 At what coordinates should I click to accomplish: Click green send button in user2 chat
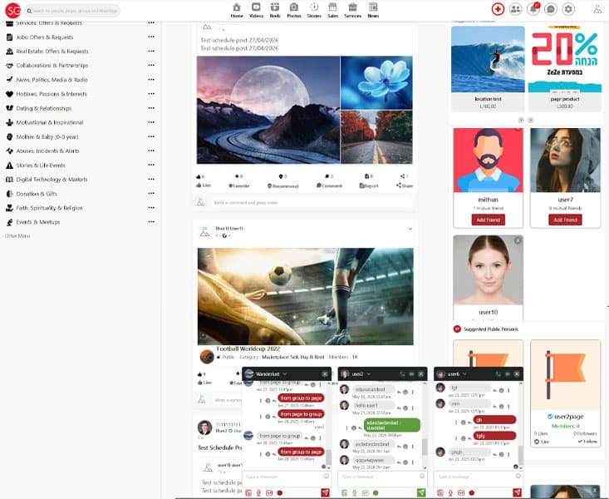[x=421, y=493]
